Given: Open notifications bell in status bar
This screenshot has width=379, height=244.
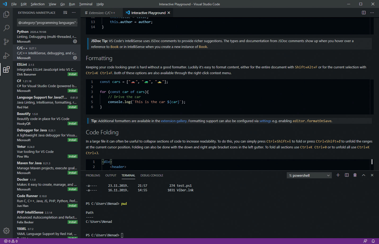Looking at the screenshot, I should (x=373, y=241).
